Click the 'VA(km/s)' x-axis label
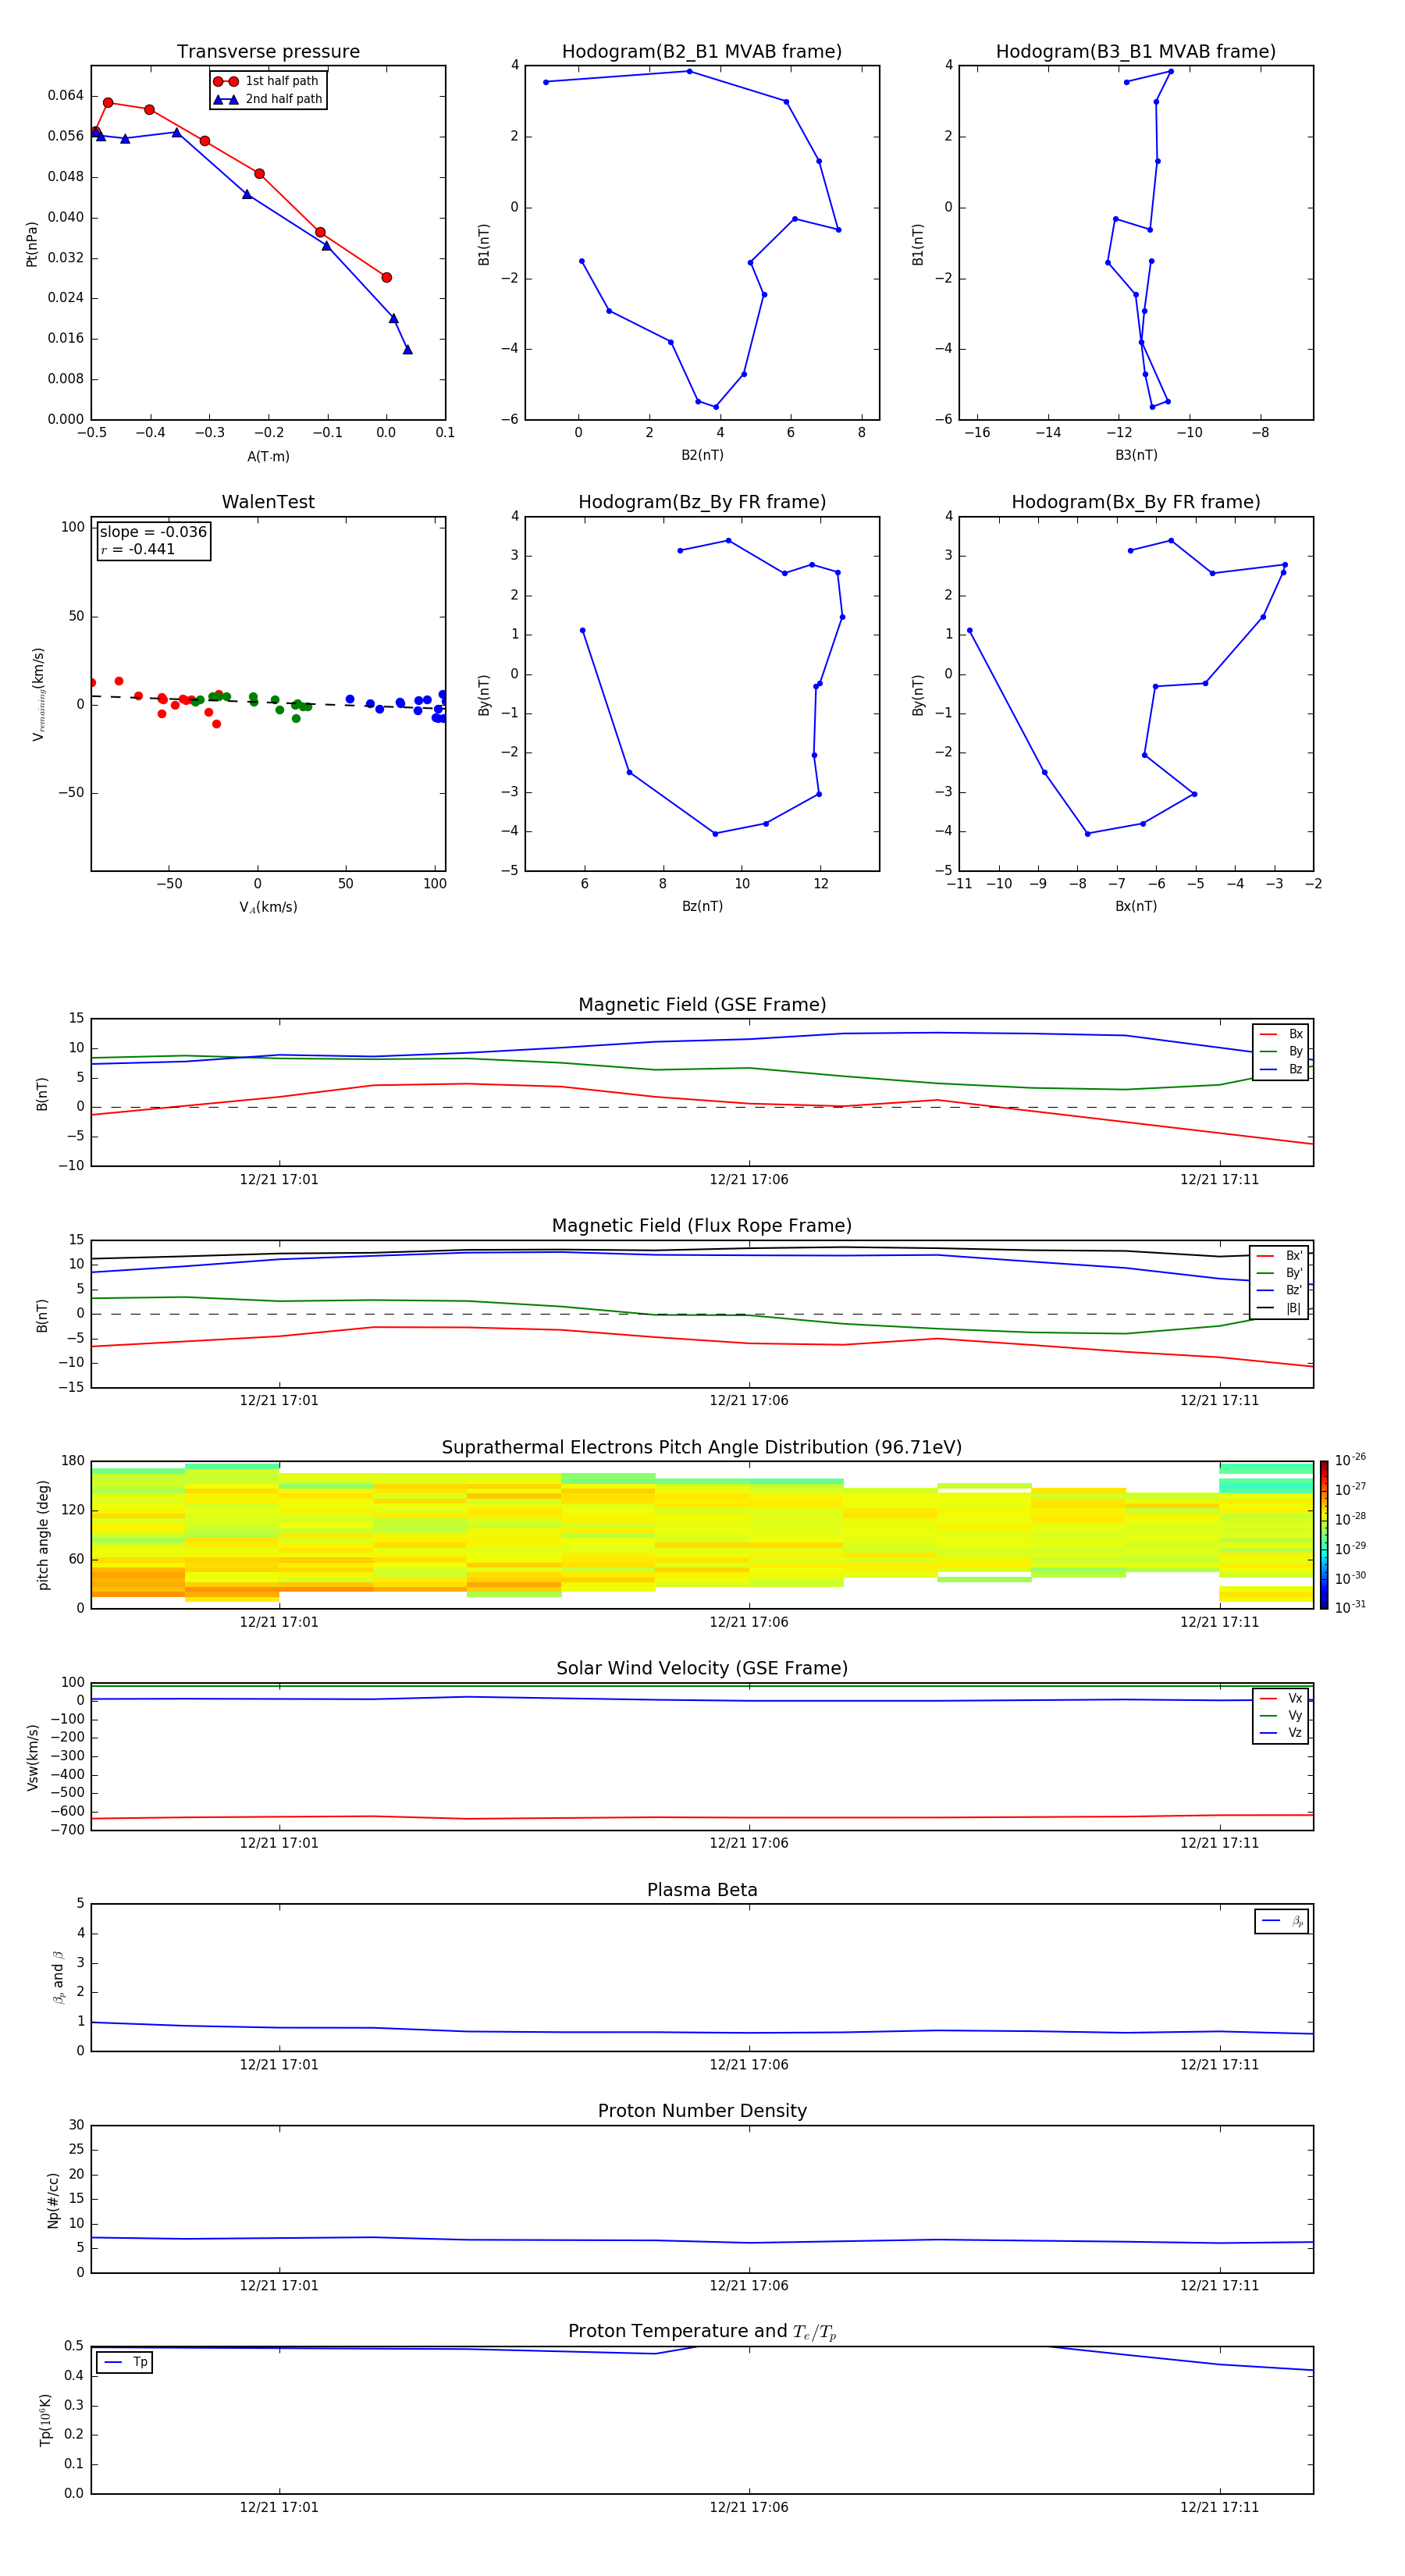 click(268, 907)
